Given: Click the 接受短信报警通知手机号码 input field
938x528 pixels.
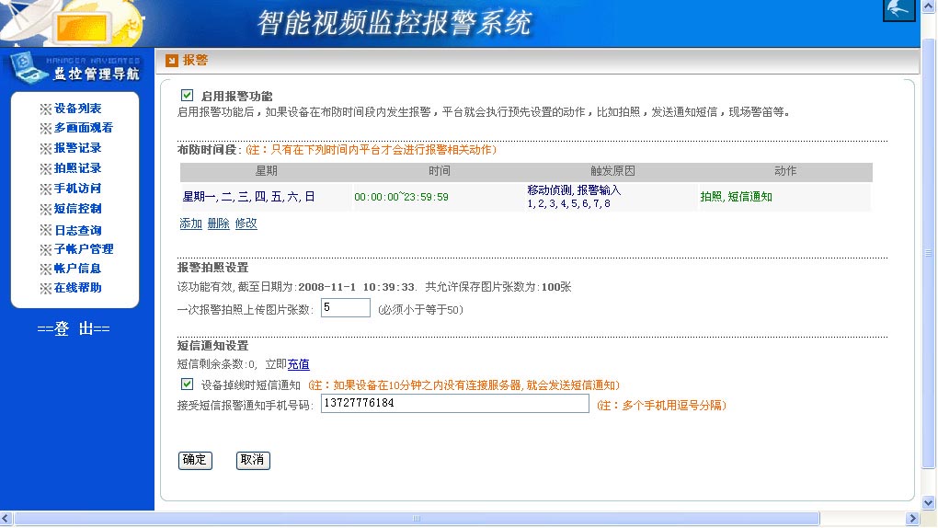Looking at the screenshot, I should click(454, 404).
